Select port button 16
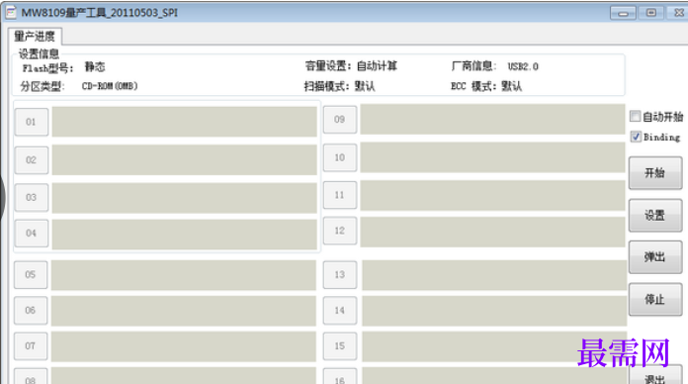The image size is (688, 384). tap(340, 377)
